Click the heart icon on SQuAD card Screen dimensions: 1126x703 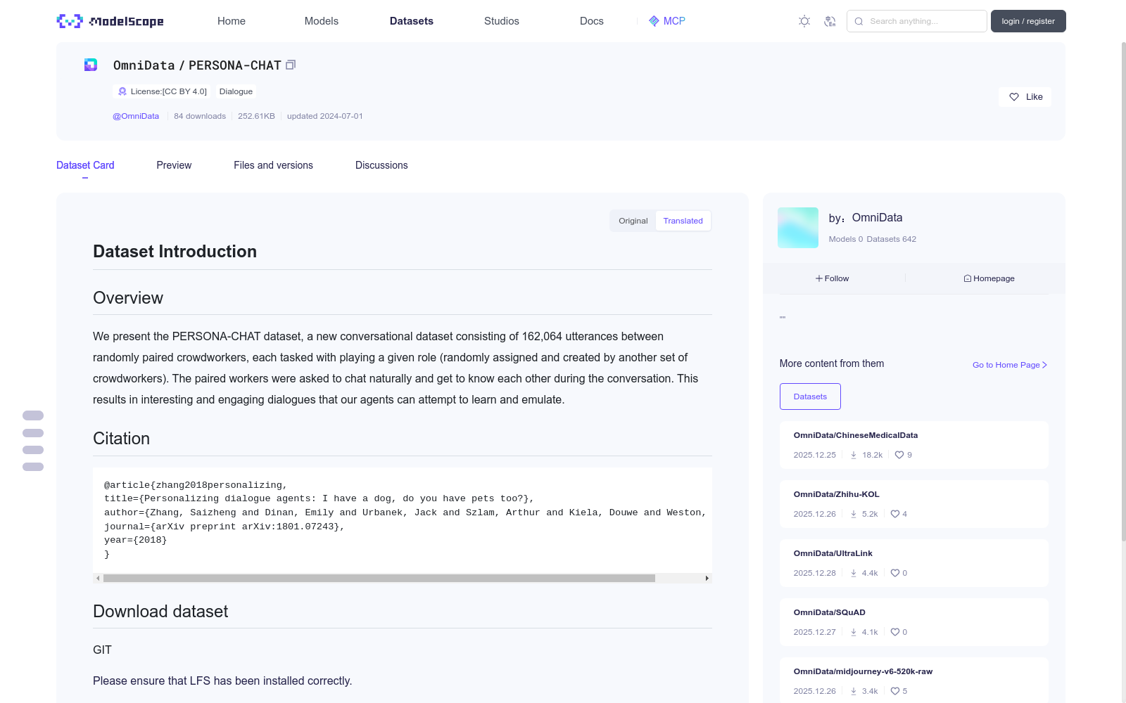[894, 632]
